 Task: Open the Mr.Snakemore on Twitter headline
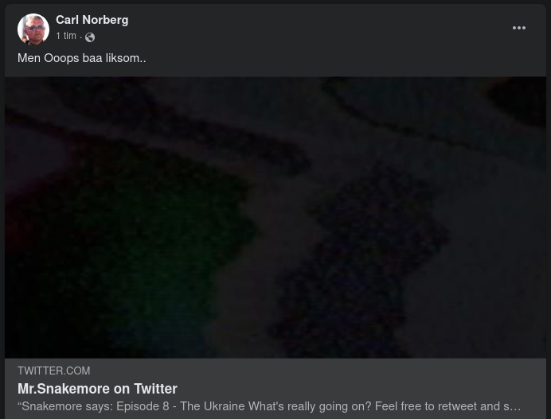click(97, 389)
